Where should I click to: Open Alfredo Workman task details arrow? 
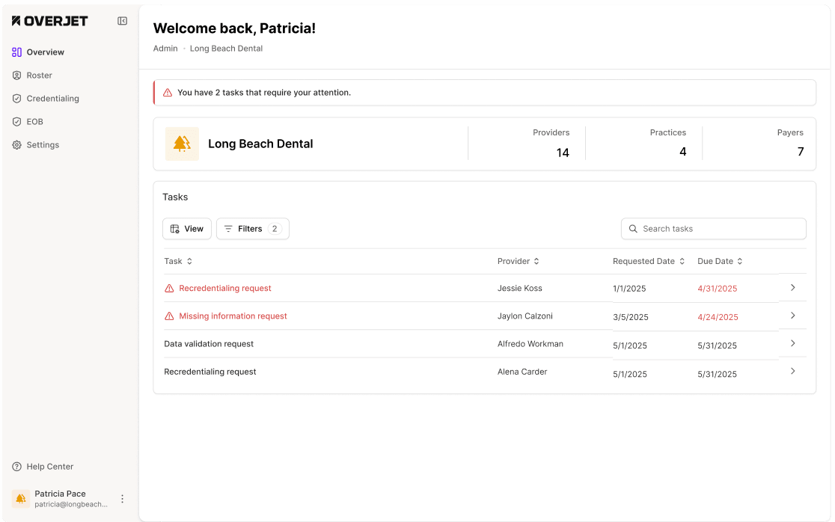point(793,343)
